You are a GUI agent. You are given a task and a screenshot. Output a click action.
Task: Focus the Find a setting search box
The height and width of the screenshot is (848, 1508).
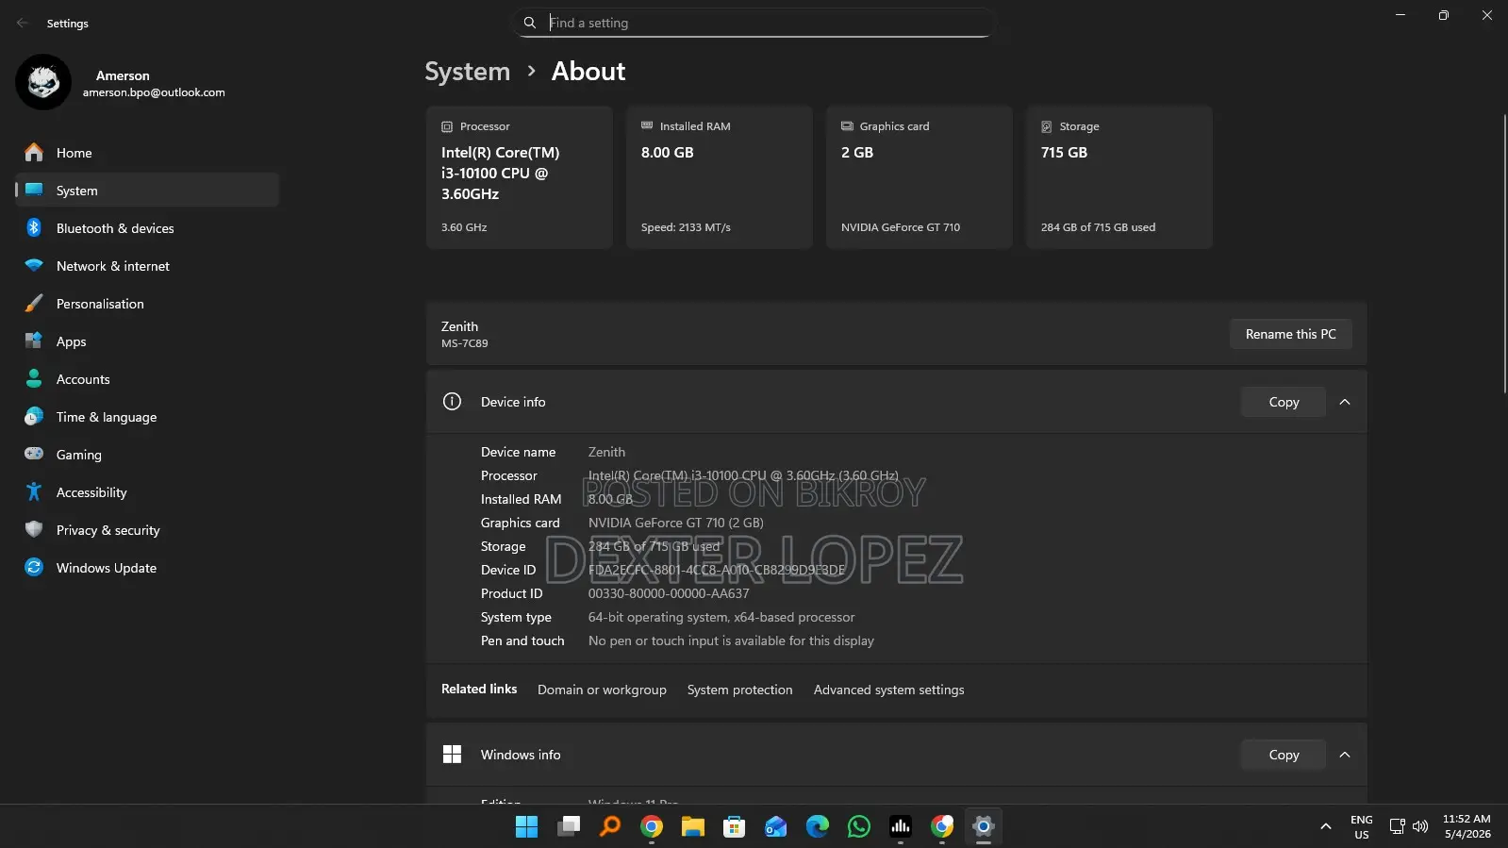[752, 23]
